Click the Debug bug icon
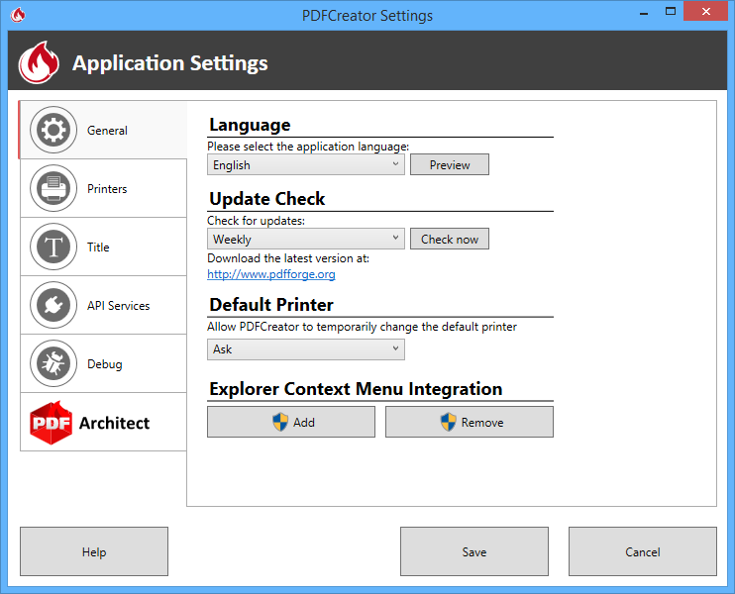The image size is (735, 594). [x=53, y=363]
